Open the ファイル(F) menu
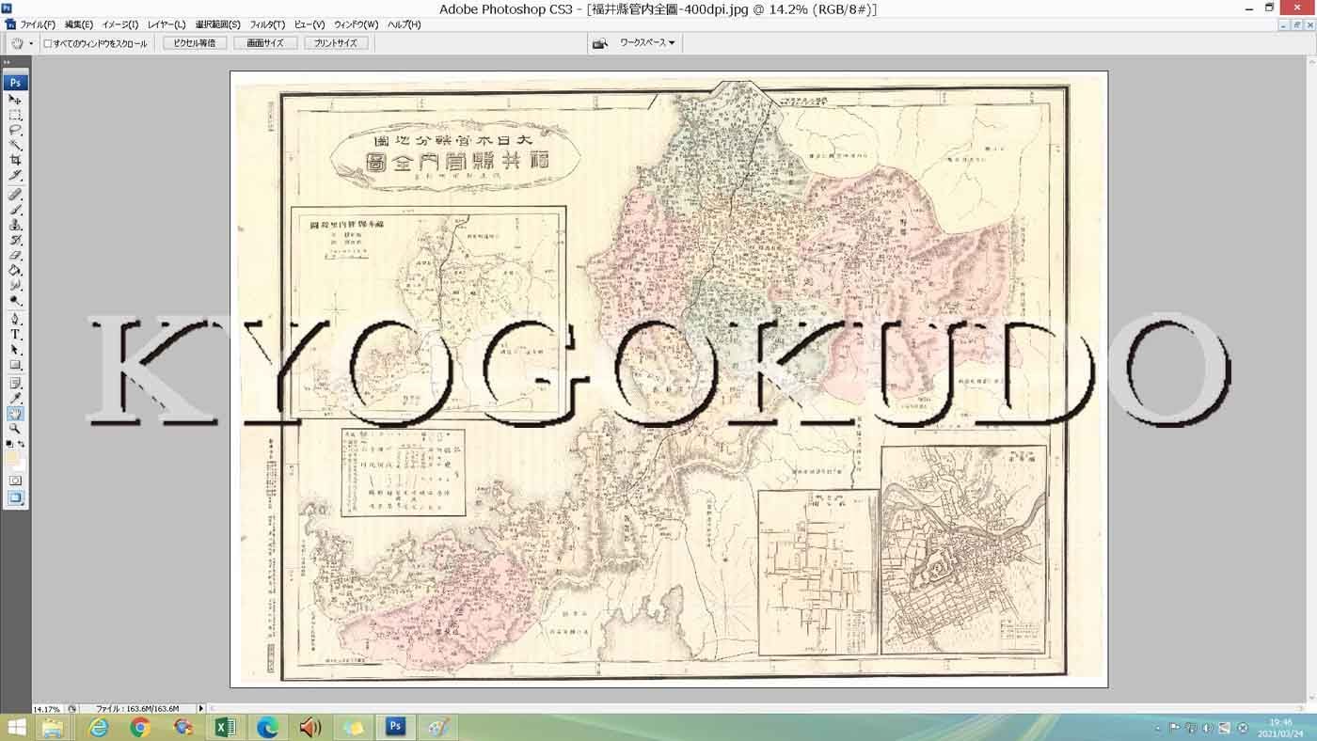 (x=38, y=24)
